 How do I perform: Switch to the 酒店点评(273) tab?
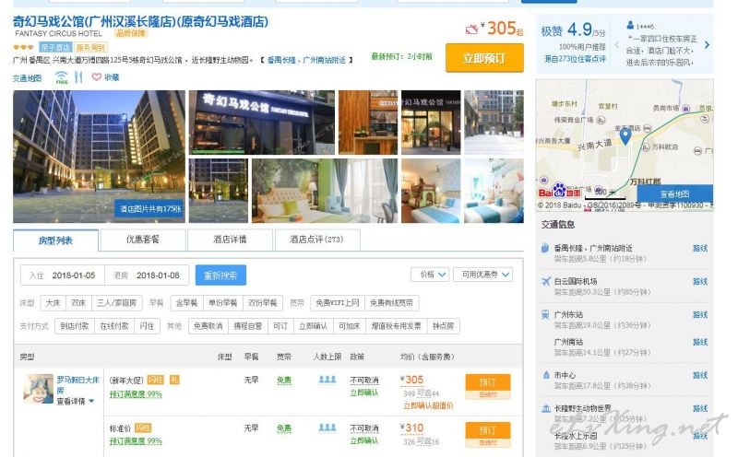(316, 240)
